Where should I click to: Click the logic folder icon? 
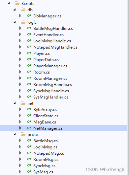23,22
